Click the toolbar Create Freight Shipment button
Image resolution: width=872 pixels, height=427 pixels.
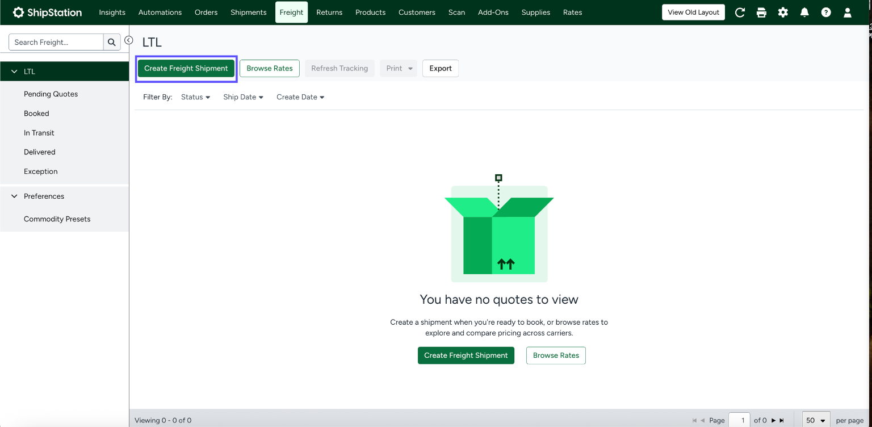pyautogui.click(x=186, y=68)
